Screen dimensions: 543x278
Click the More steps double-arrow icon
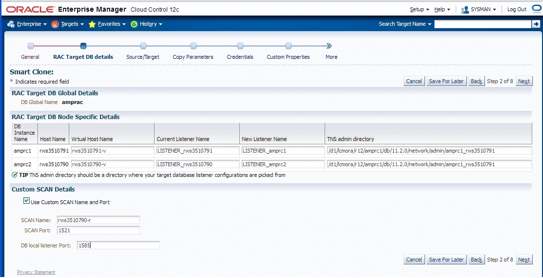point(329,46)
